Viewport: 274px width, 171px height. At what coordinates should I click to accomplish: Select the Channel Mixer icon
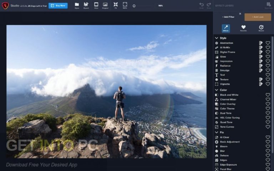pos(217,99)
